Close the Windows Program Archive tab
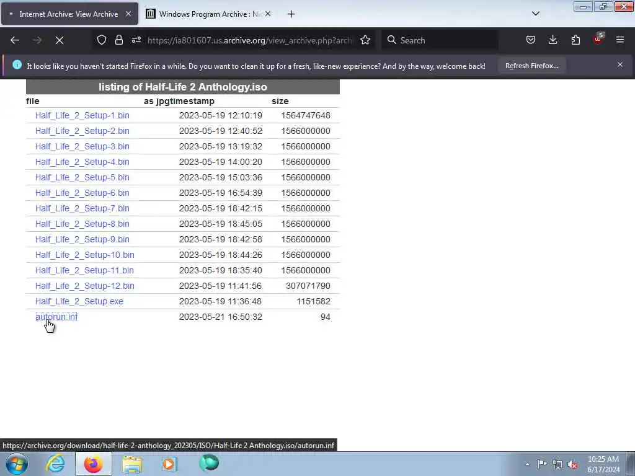This screenshot has width=635, height=476. tap(268, 14)
